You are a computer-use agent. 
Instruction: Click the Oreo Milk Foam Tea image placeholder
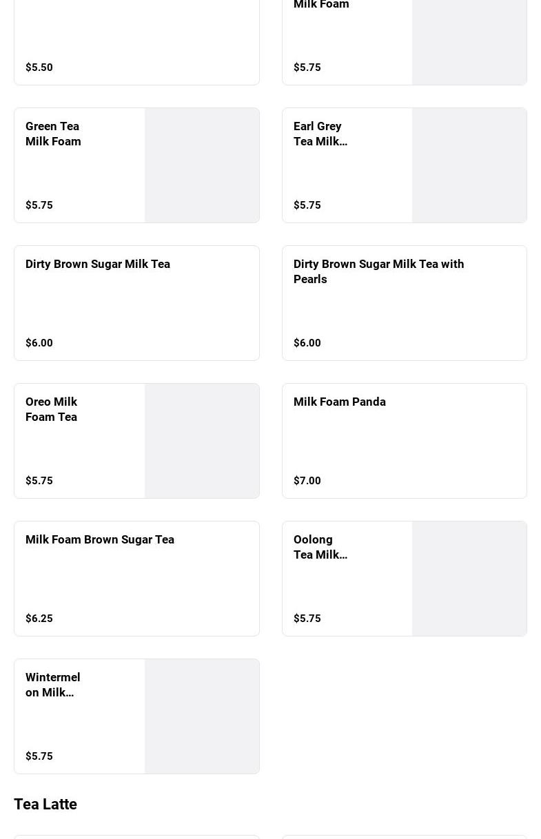tap(202, 441)
